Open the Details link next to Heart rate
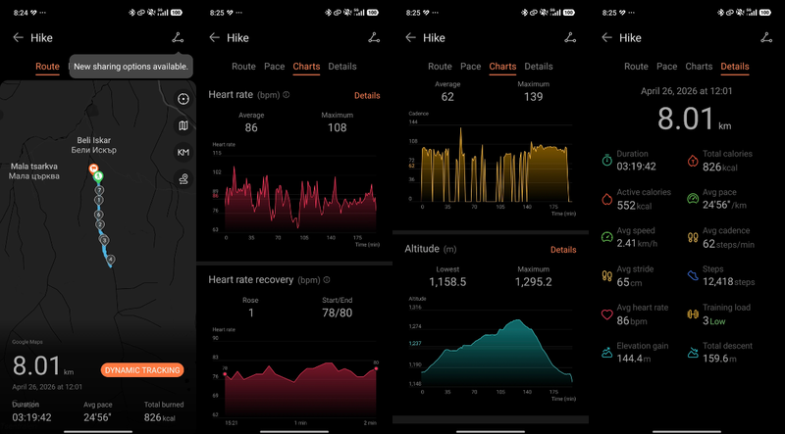This screenshot has width=785, height=434. (367, 95)
